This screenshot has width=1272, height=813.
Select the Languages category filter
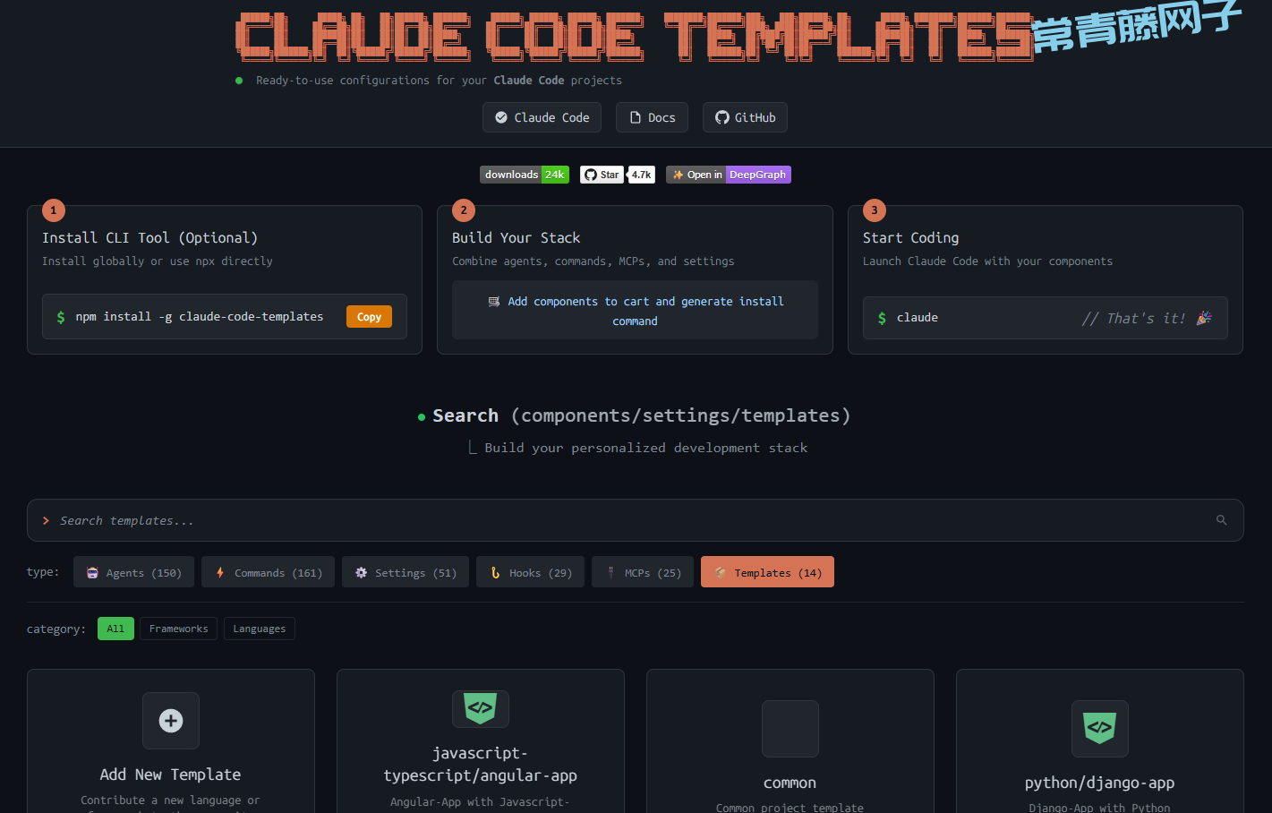pos(260,629)
